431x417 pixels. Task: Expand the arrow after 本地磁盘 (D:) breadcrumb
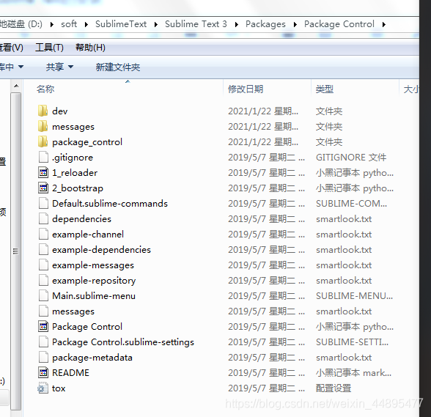click(x=51, y=24)
